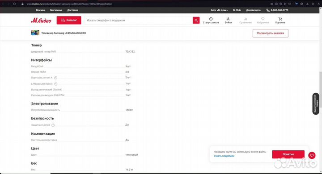
Task: Show help for Защита от детей
Action: pos(53,125)
